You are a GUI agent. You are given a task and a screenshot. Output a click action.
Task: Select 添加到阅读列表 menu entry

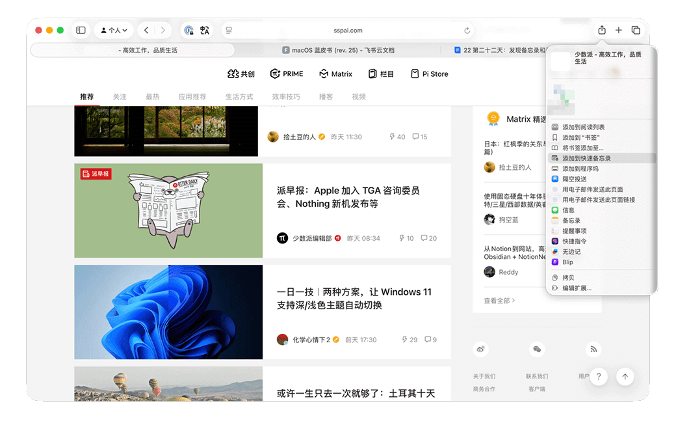(583, 128)
